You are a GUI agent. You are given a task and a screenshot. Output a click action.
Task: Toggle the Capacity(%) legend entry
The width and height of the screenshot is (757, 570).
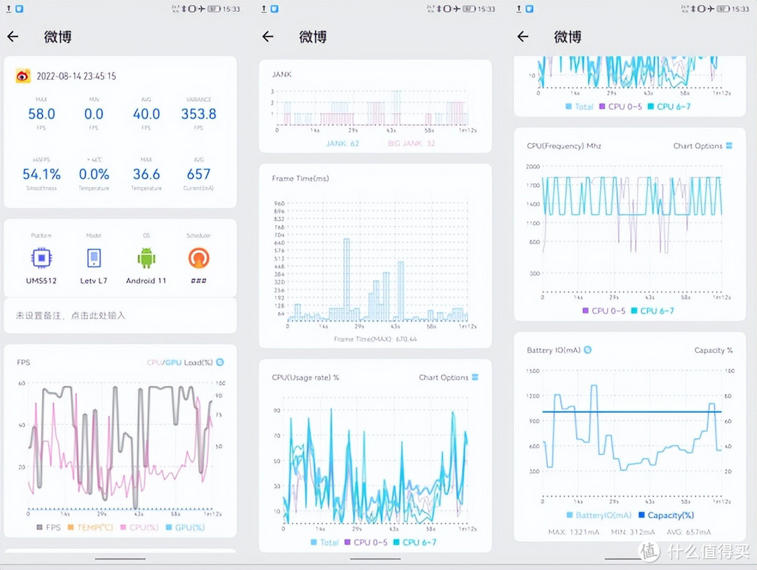[667, 515]
